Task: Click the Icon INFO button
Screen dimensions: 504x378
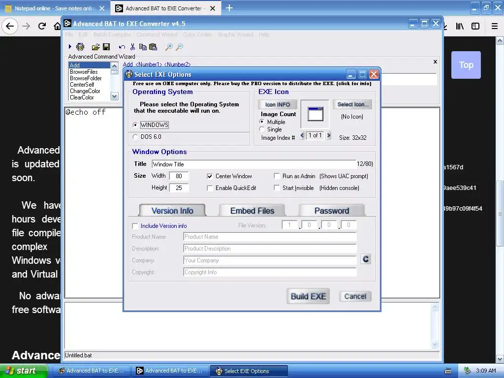Action: coord(278,104)
